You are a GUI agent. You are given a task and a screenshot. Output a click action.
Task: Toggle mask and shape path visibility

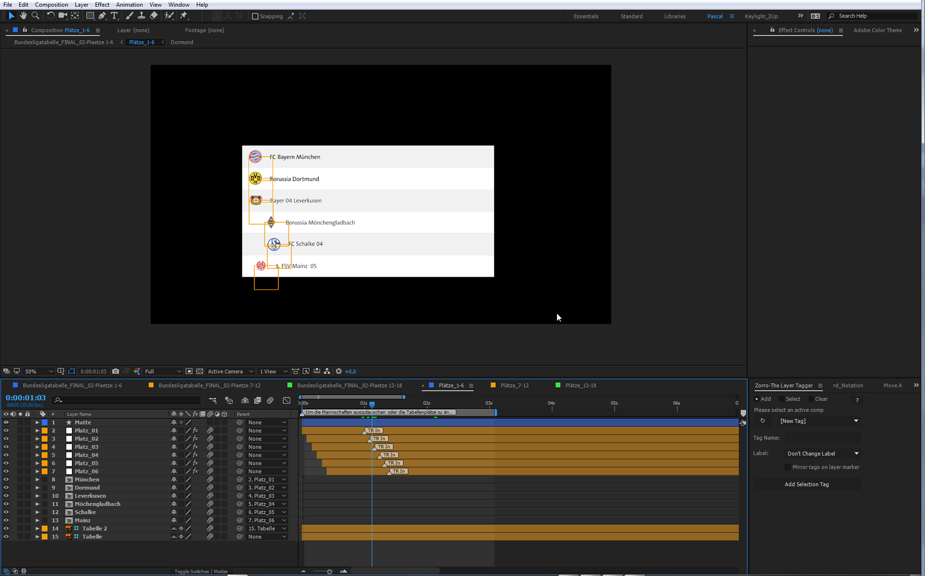[x=71, y=371]
